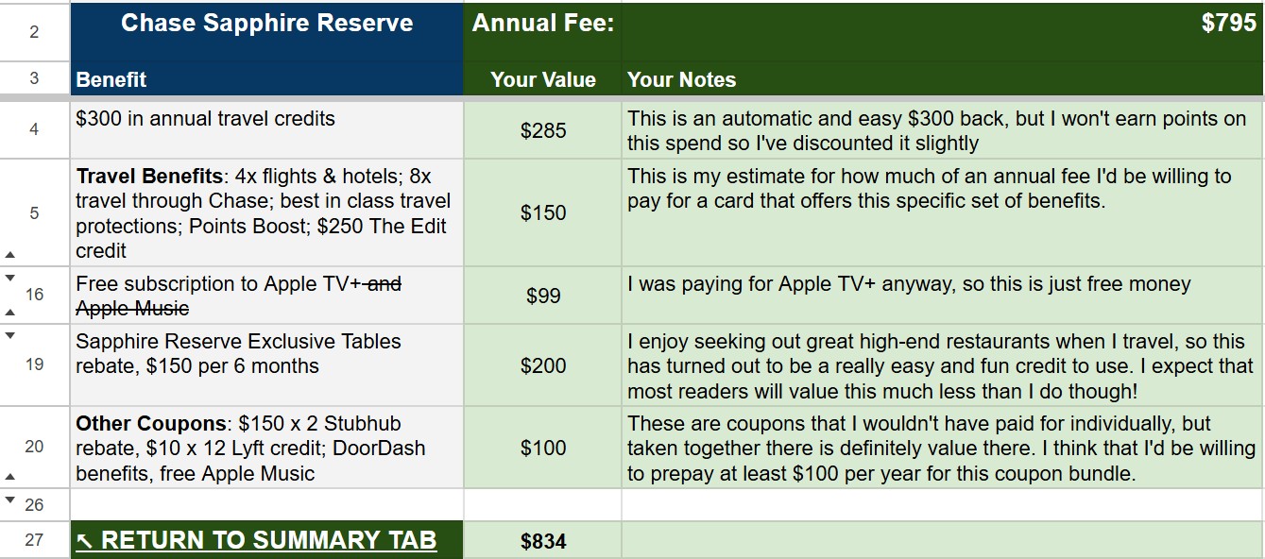The image size is (1265, 559).
Task: Expand hidden rows below row 5
Action: pyautogui.click(x=10, y=254)
